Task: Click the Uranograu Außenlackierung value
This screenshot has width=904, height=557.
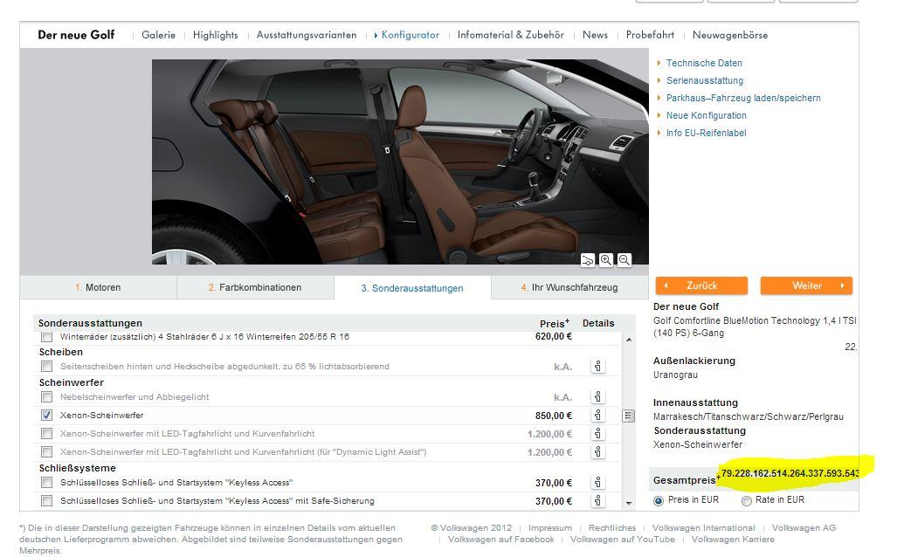Action: coord(675,375)
